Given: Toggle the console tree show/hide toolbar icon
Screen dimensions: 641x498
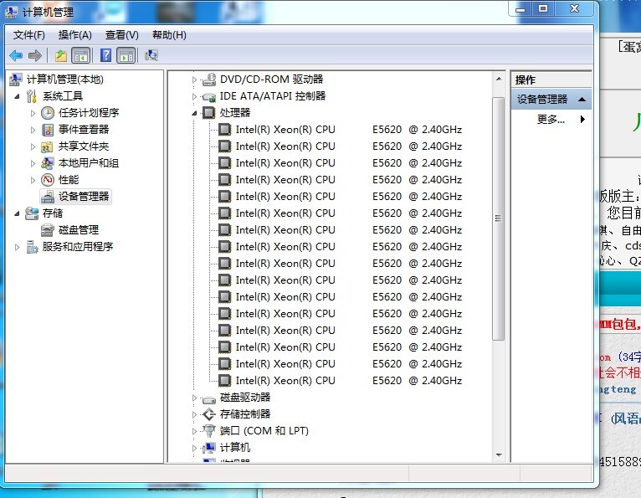Looking at the screenshot, I should click(80, 55).
